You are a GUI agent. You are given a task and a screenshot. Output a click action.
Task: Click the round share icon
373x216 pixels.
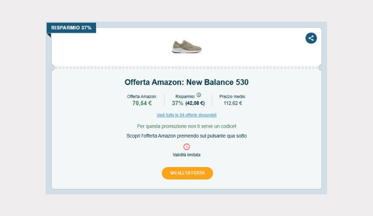(311, 38)
